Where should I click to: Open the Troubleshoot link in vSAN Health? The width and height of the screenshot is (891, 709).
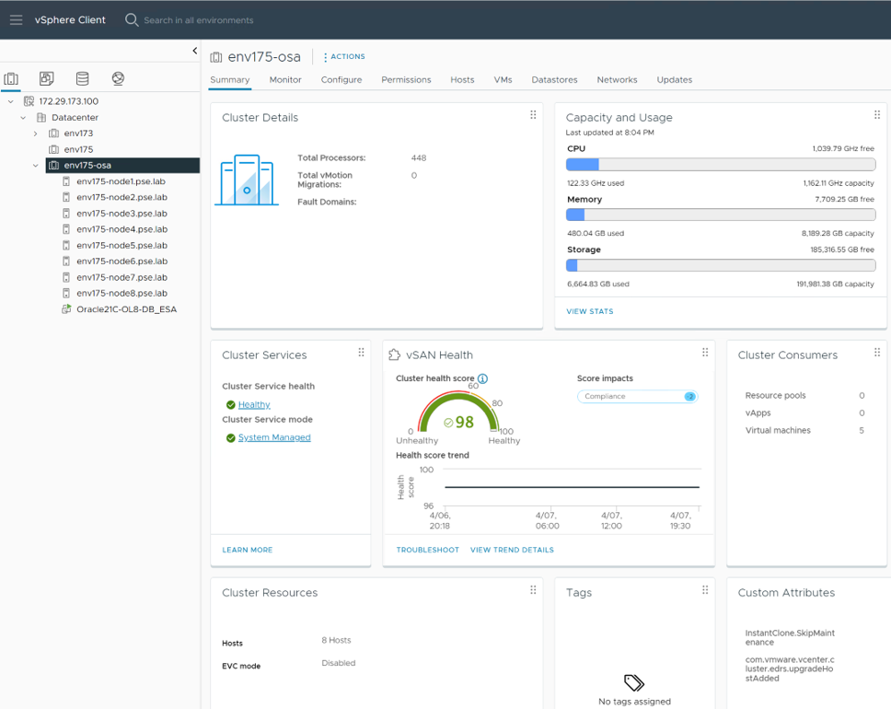(427, 550)
